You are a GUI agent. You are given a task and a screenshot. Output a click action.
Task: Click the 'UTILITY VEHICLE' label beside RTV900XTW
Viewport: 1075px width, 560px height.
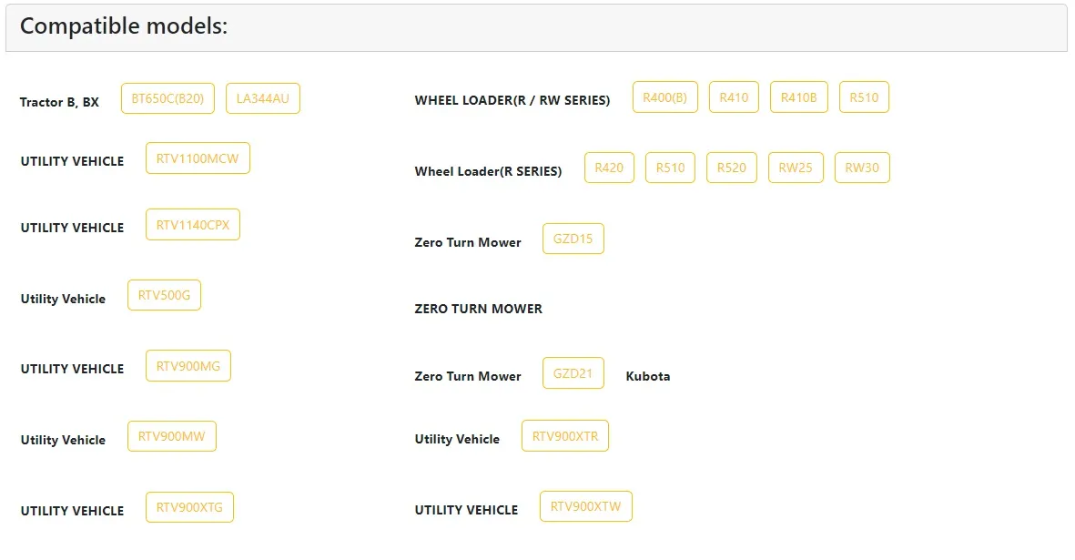[466, 511]
